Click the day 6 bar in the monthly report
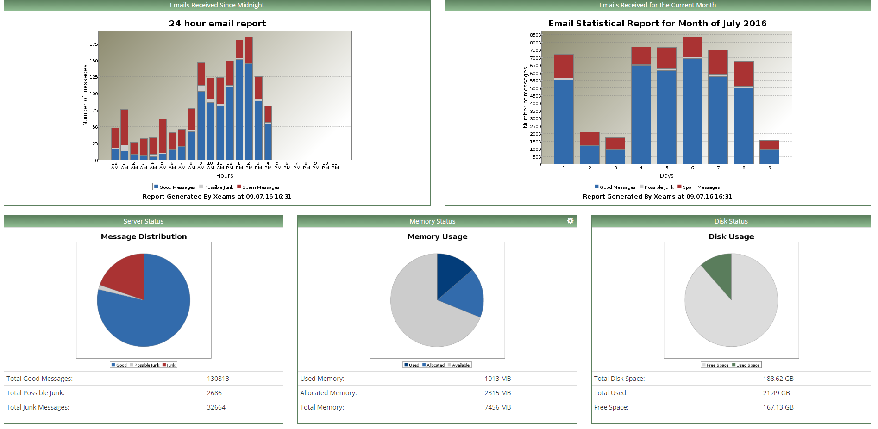This screenshot has width=878, height=429. (x=692, y=100)
